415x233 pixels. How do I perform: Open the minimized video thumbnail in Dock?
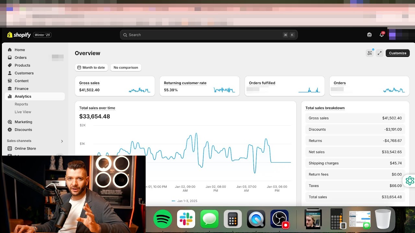pos(313,219)
